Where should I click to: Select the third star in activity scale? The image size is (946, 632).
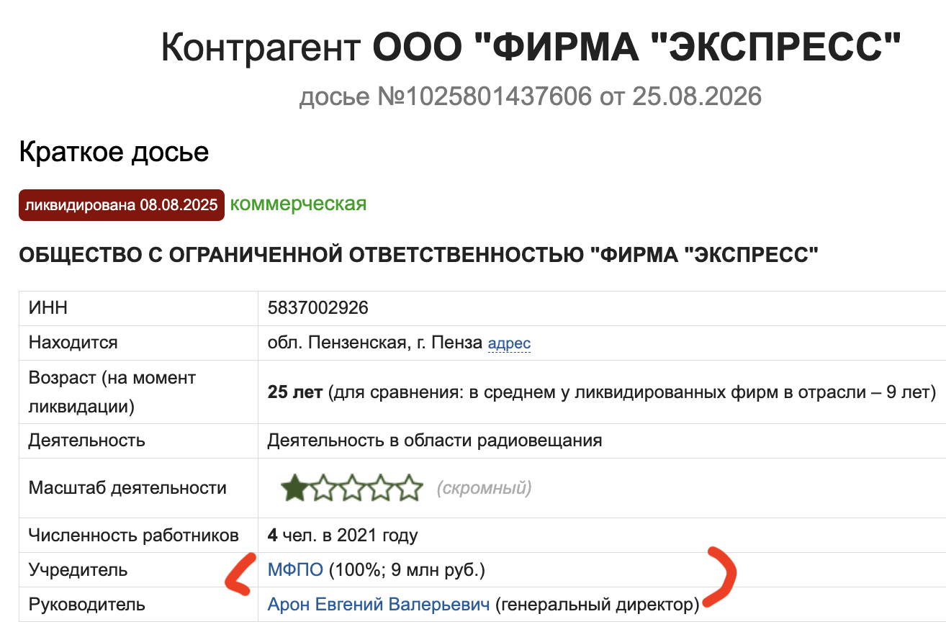(351, 488)
